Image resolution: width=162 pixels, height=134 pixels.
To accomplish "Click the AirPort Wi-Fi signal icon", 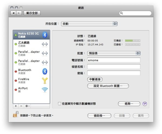I will pyautogui.click(x=45, y=90).
